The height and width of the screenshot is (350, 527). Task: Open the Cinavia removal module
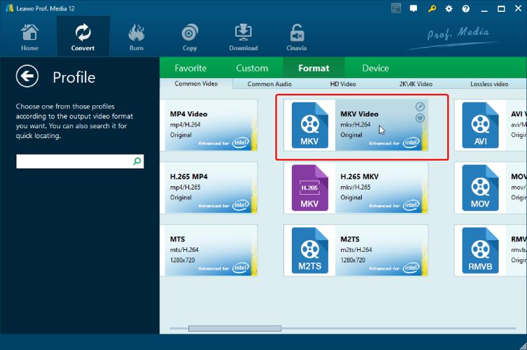296,37
